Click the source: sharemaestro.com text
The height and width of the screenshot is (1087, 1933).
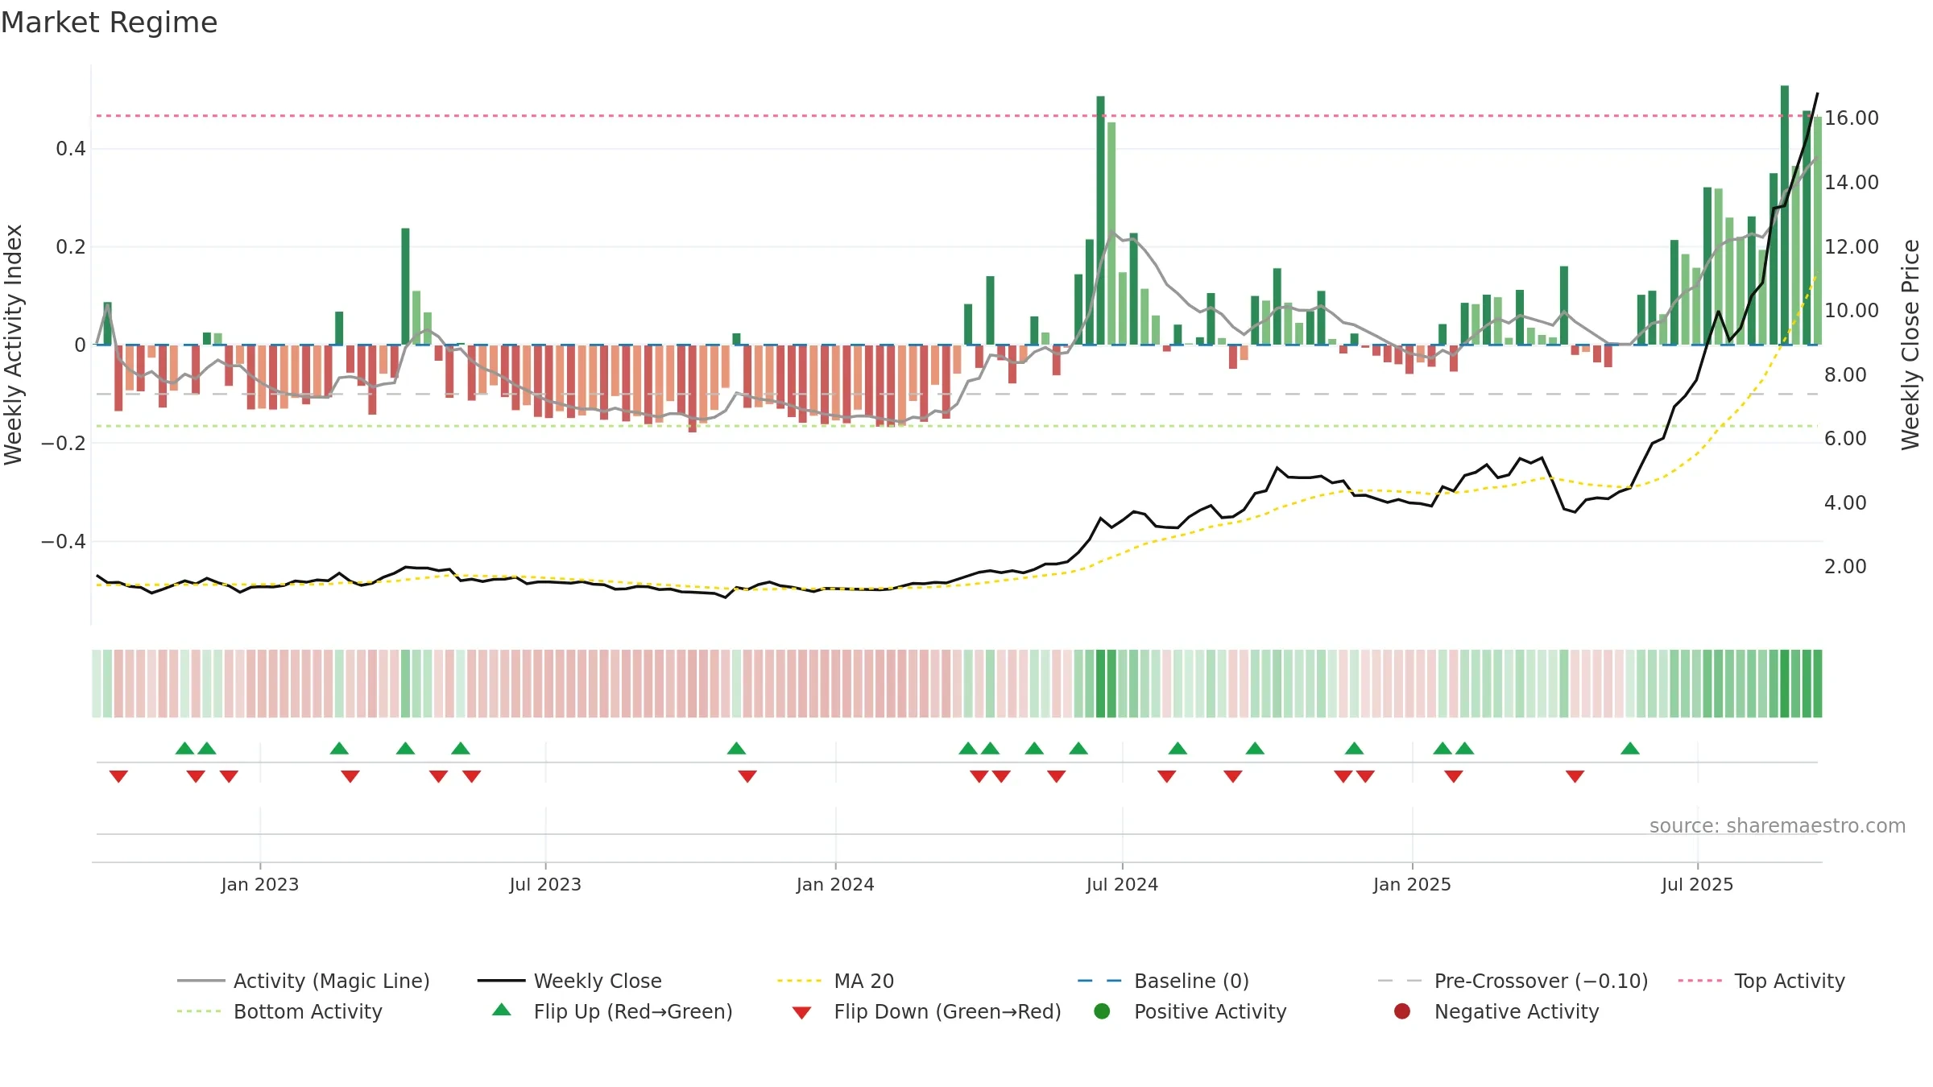click(x=1778, y=825)
